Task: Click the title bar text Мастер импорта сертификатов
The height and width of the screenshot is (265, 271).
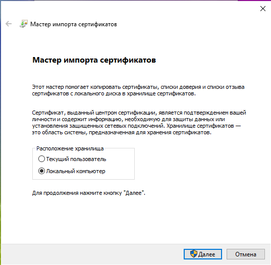Action: point(74,24)
